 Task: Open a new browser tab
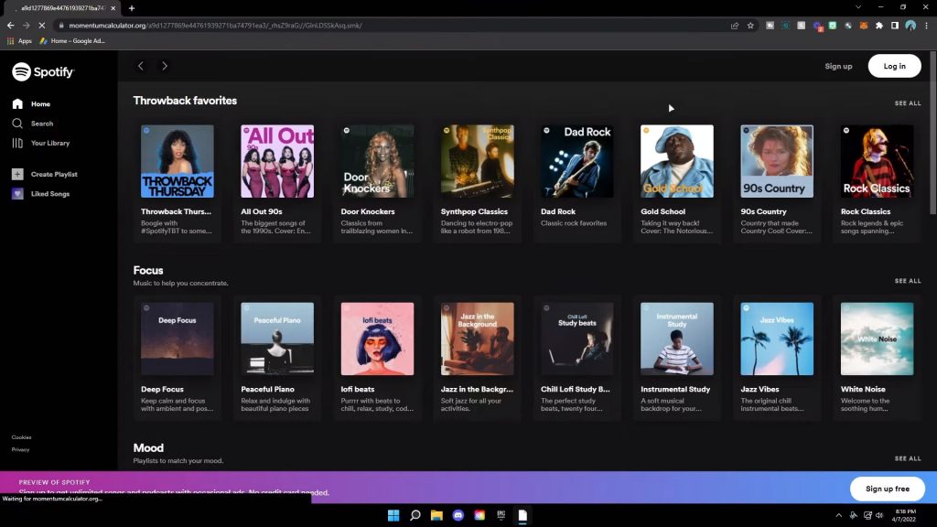click(132, 8)
